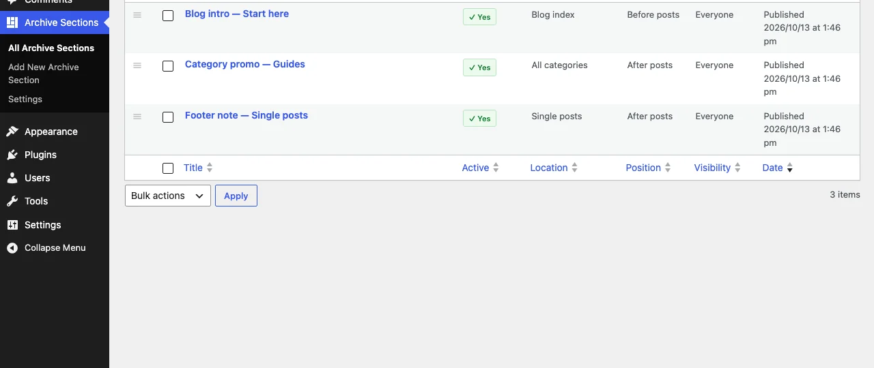The height and width of the screenshot is (368, 874).
Task: Click the Users person icon
Action: click(12, 178)
